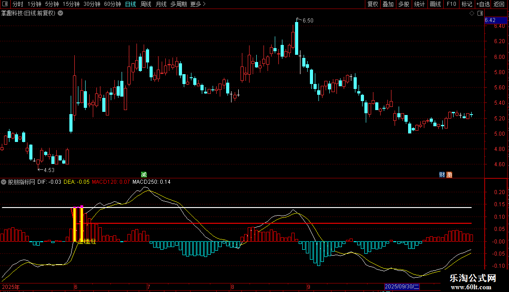Switch to 月线 monthly chart
The height and width of the screenshot is (292, 509).
(161, 4)
